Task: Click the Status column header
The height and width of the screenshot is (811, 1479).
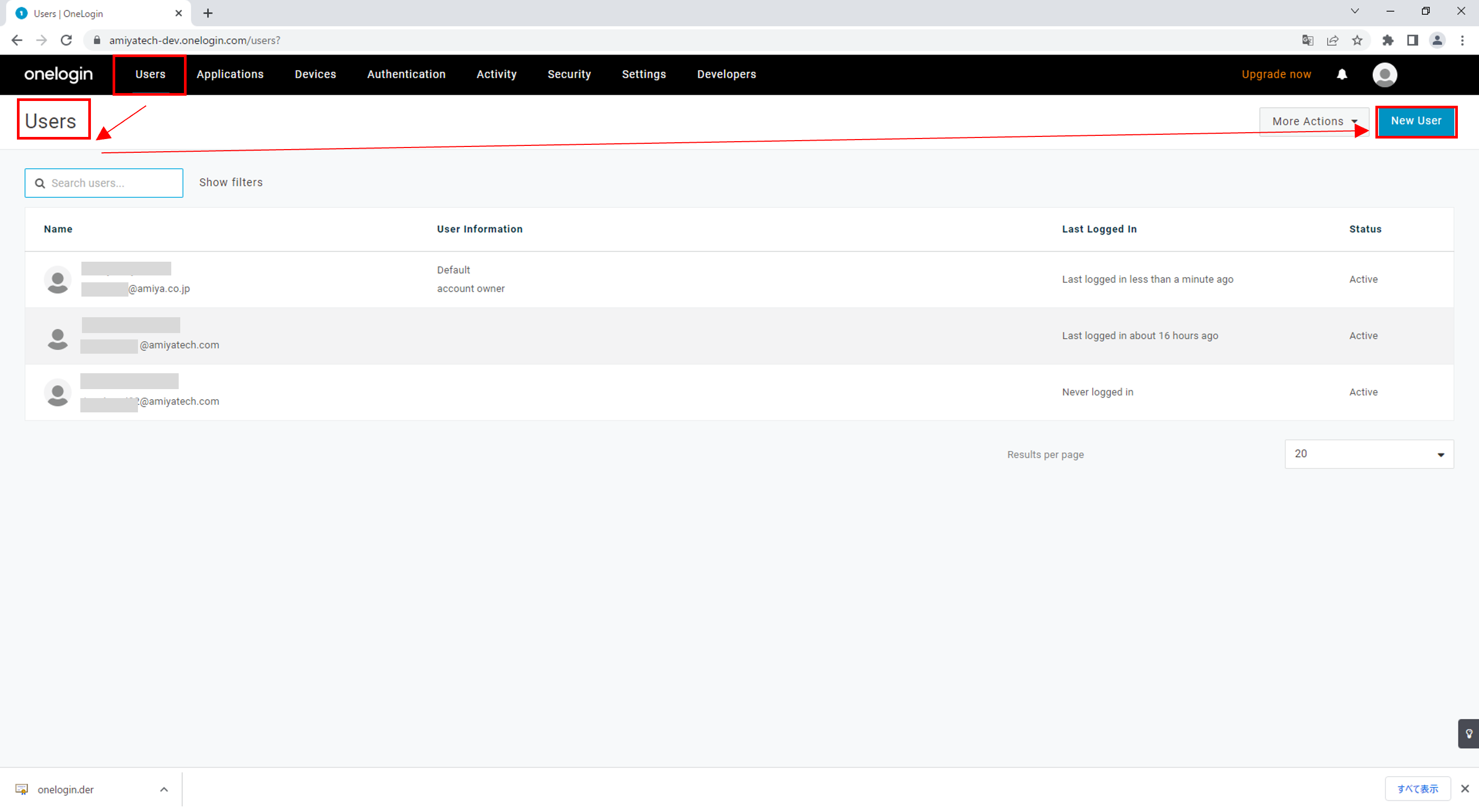Action: 1365,229
